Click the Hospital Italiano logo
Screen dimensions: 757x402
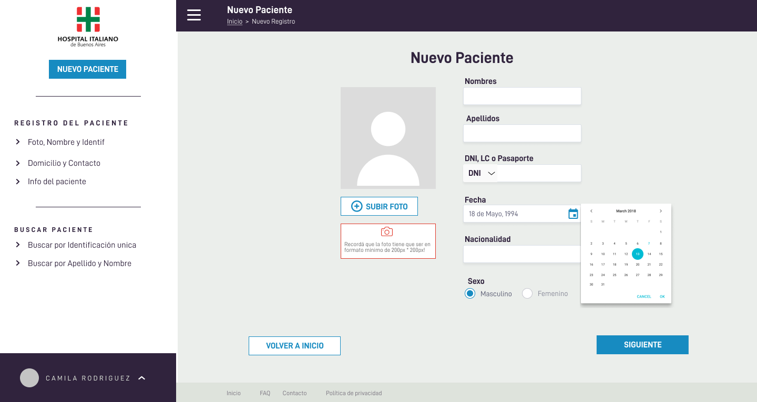point(88,27)
